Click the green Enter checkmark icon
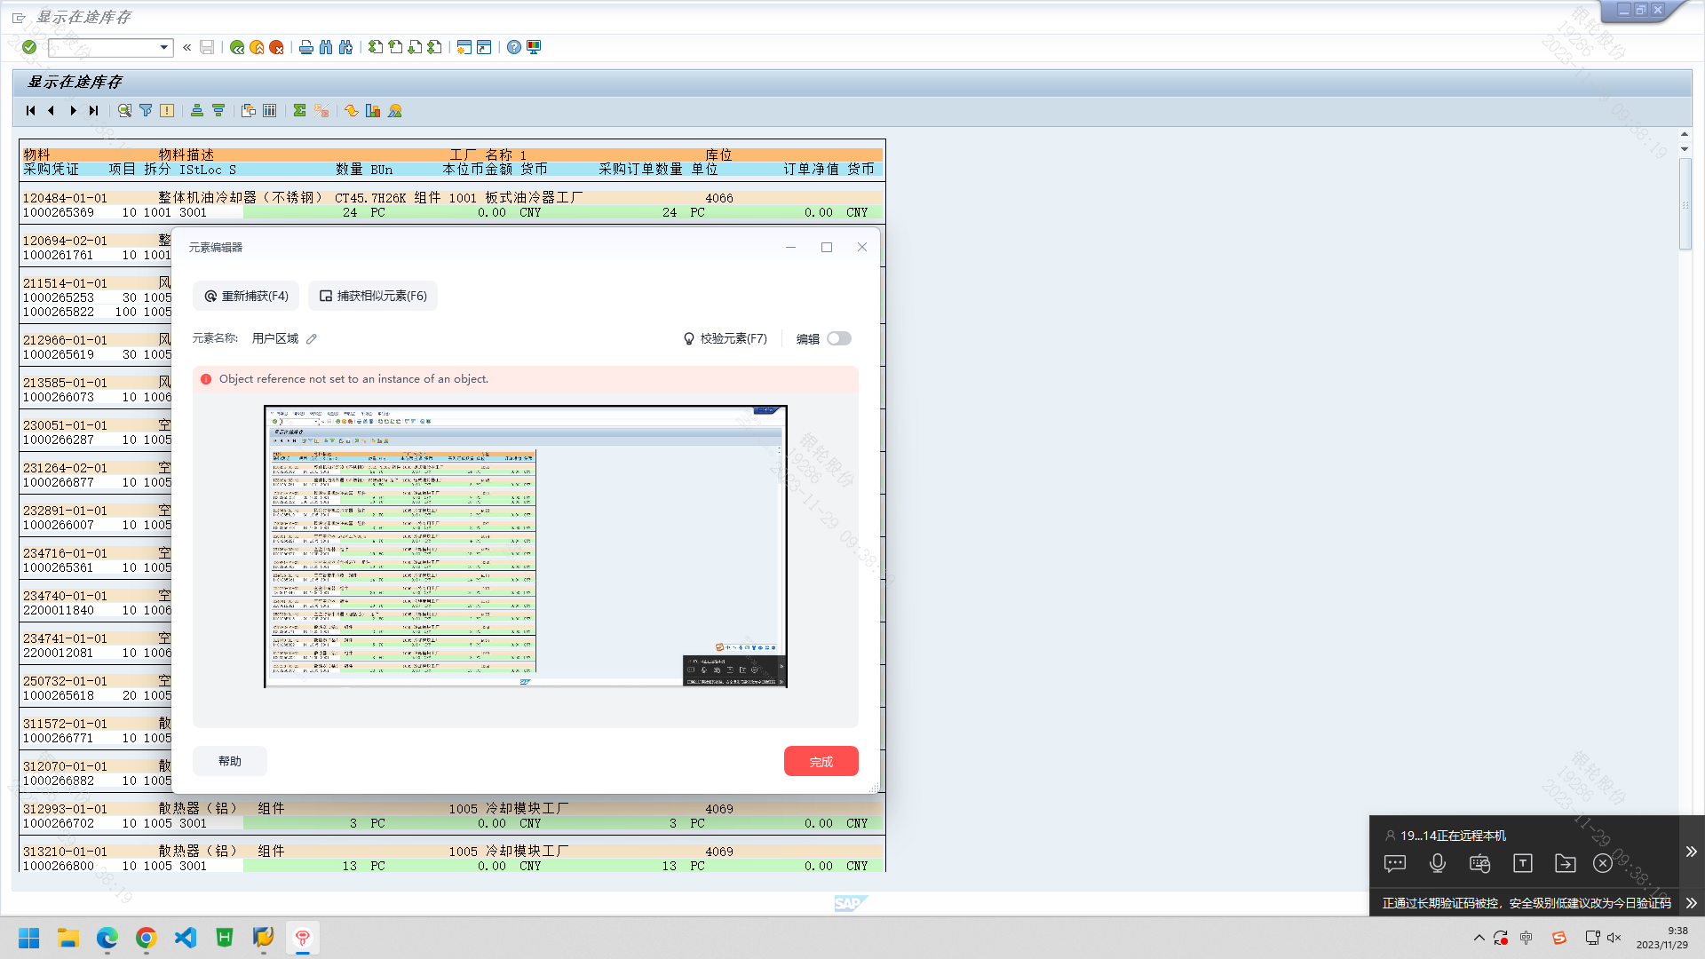The width and height of the screenshot is (1705, 959). coord(29,47)
